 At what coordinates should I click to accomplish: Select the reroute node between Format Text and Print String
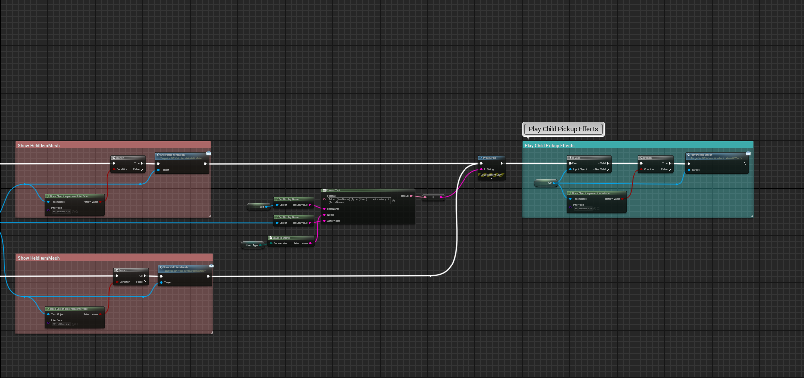433,197
